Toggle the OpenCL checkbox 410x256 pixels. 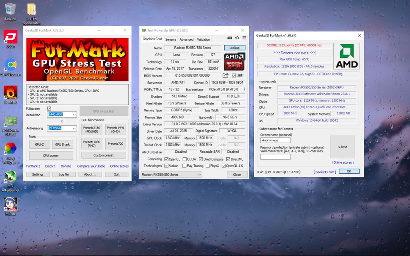pos(166,159)
